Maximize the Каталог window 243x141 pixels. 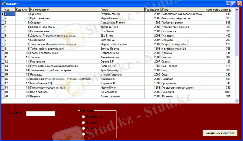click(234, 4)
